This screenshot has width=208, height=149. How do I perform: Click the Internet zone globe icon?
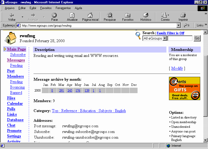click(x=168, y=146)
